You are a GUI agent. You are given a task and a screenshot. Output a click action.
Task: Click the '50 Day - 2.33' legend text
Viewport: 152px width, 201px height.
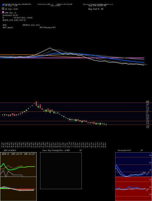[x=11, y=9]
